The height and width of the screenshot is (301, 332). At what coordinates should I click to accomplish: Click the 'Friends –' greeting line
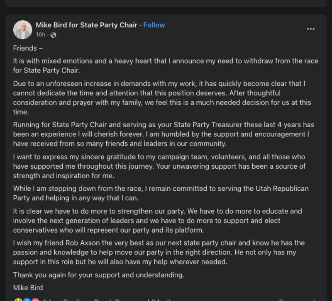coord(28,48)
